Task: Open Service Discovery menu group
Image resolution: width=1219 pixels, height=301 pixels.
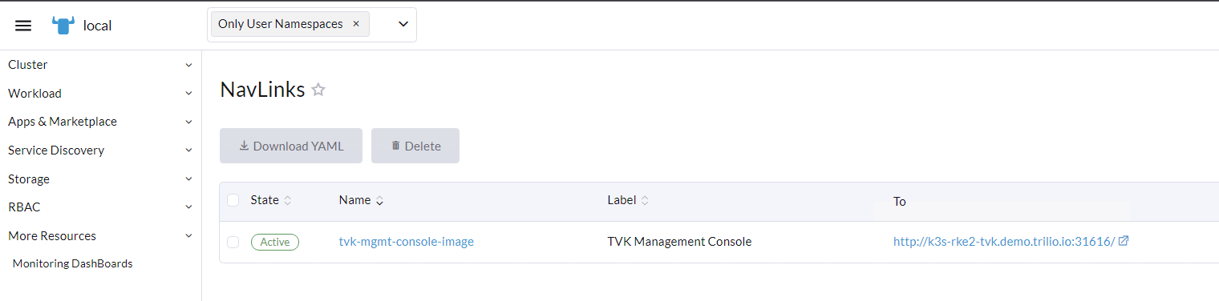Action: click(100, 150)
